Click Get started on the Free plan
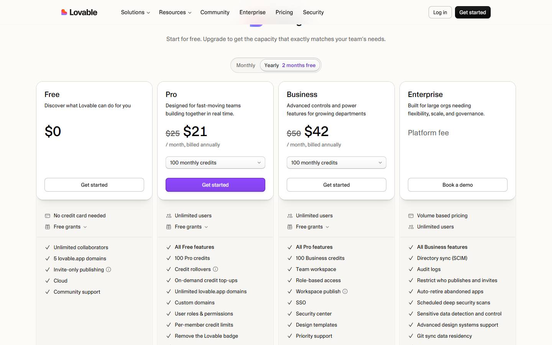Screen dimensions: 552x345 94,185
